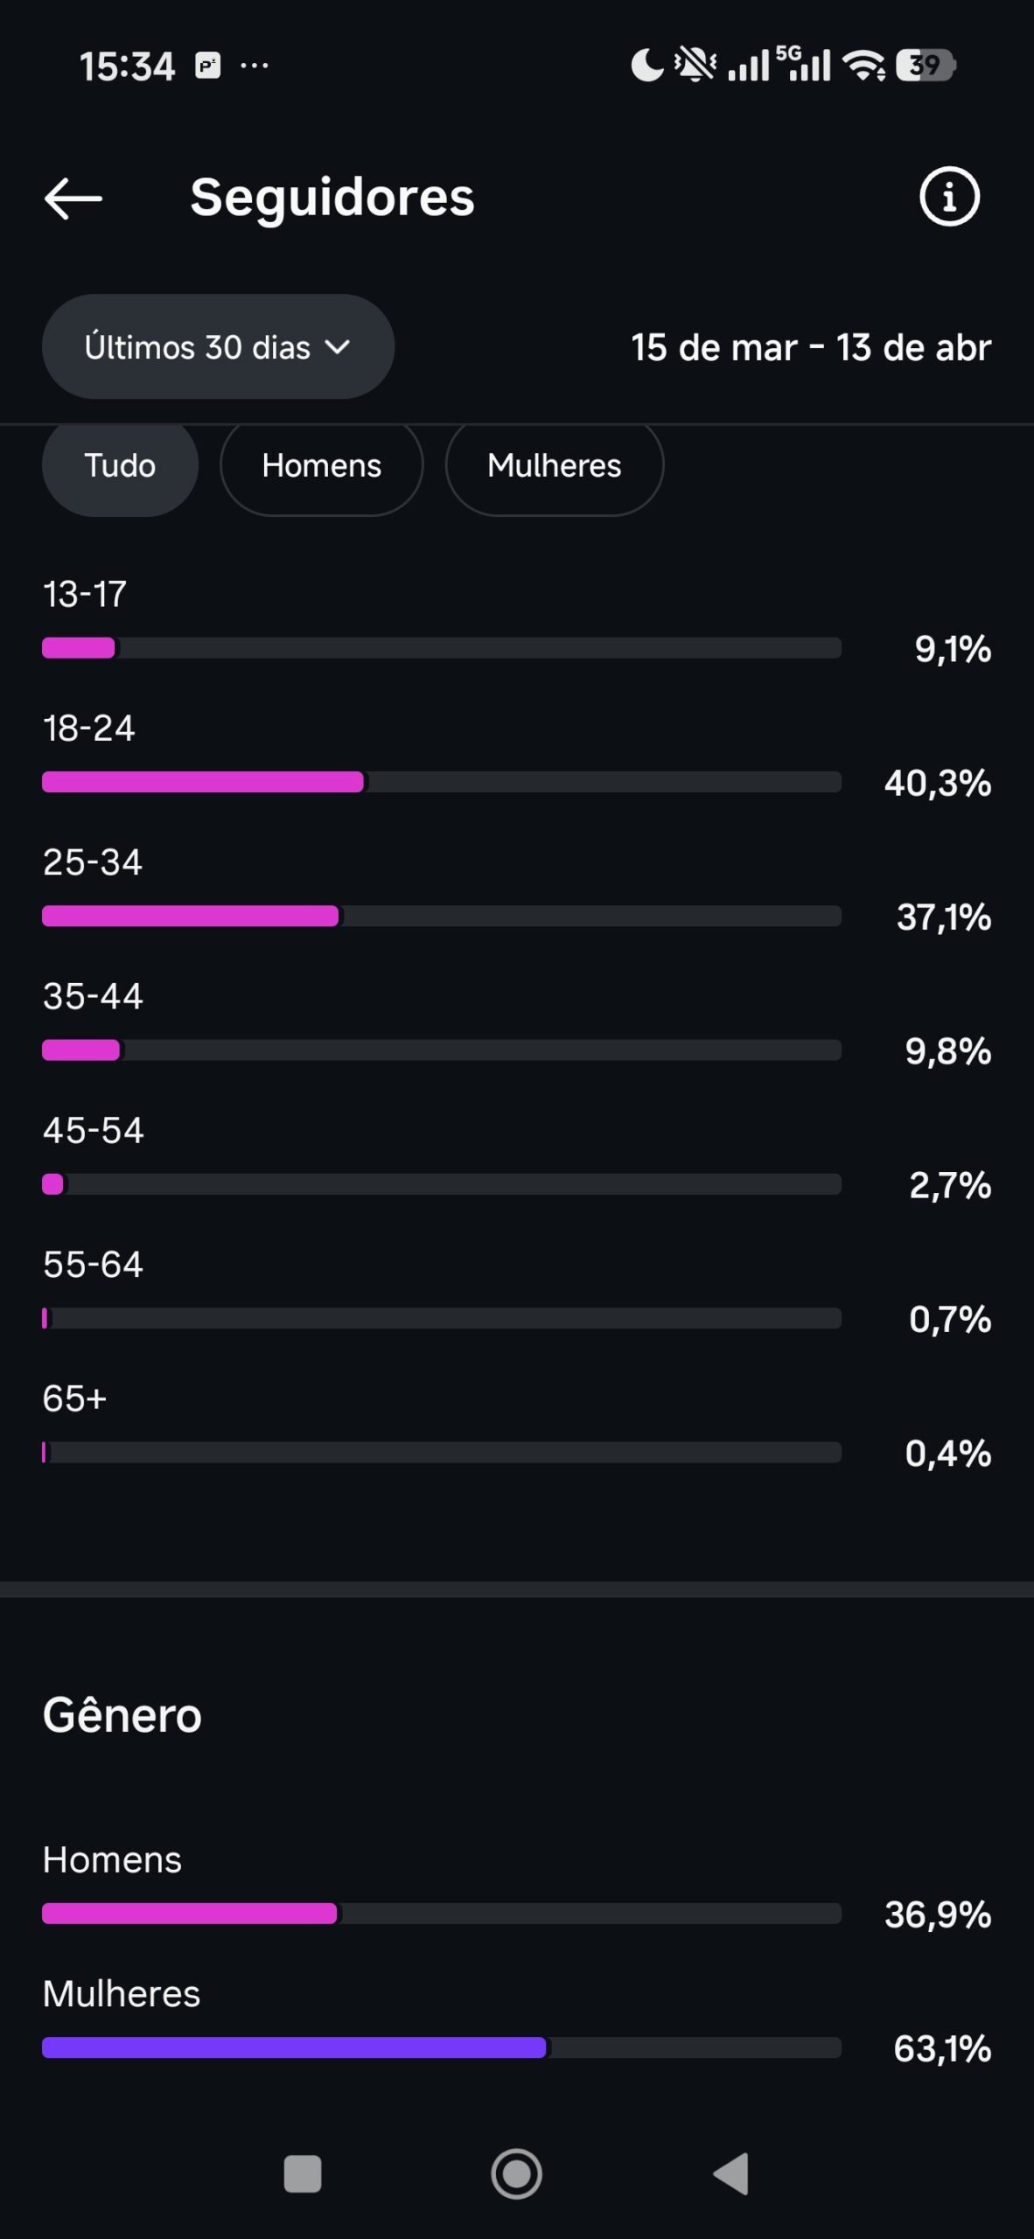The image size is (1034, 2239).
Task: Tap the Gênero section heading
Action: tap(122, 1715)
